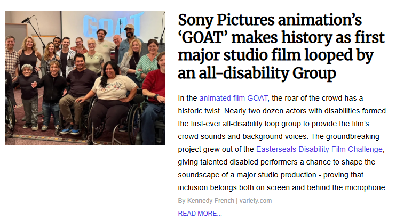404x221 pixels.
Task: Click the READ MORE... link
Action: point(200,213)
